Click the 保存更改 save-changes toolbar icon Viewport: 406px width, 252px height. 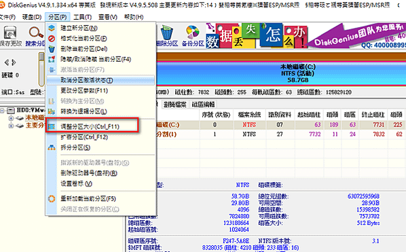(10, 36)
